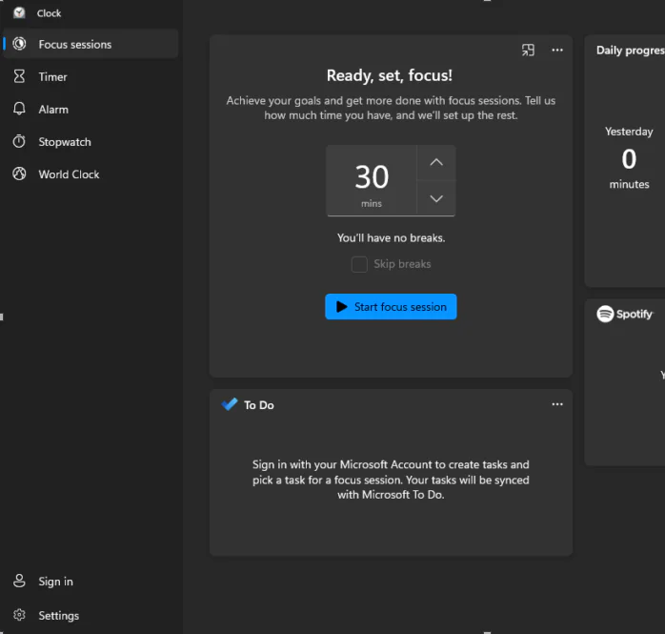Click the 30 mins duration field
The width and height of the screenshot is (665, 634).
(372, 180)
